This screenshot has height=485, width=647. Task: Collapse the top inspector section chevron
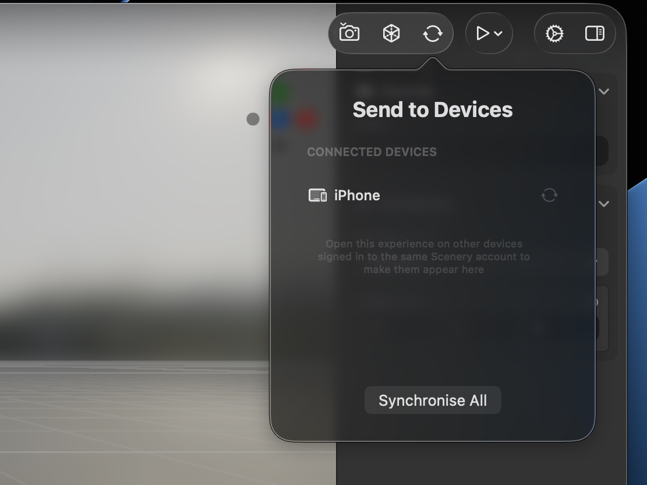point(604,91)
